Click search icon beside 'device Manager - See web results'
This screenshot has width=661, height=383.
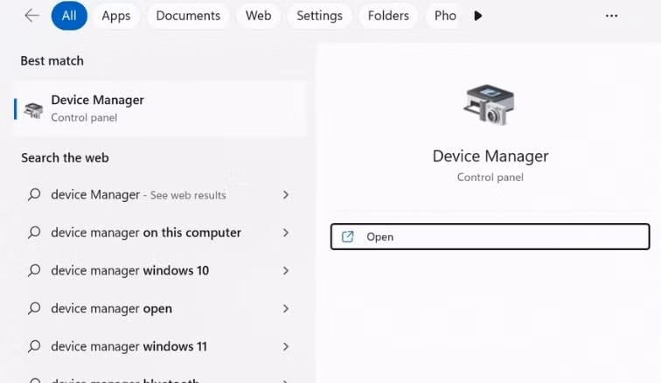pyautogui.click(x=34, y=194)
